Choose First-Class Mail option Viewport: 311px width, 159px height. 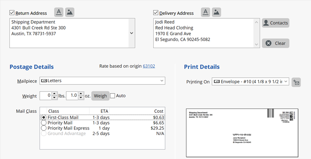[44, 117]
